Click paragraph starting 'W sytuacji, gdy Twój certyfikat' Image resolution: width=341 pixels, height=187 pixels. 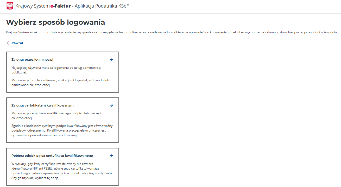pos(62,171)
